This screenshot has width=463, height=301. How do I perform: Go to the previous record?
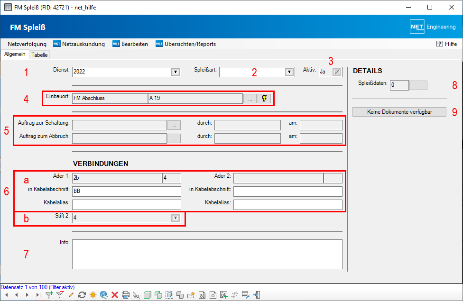tap(17, 294)
